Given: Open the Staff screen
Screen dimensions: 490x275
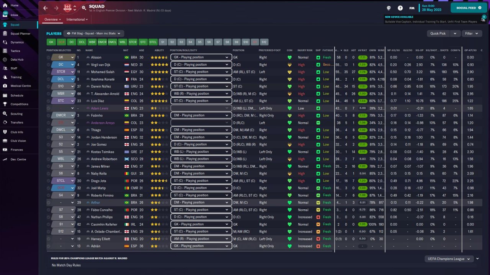Looking at the screenshot, I should 19,68.
